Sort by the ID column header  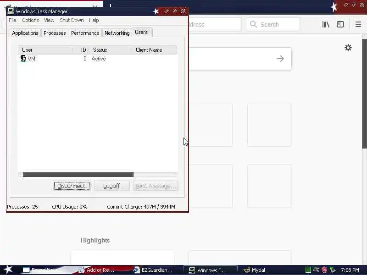pyautogui.click(x=81, y=50)
